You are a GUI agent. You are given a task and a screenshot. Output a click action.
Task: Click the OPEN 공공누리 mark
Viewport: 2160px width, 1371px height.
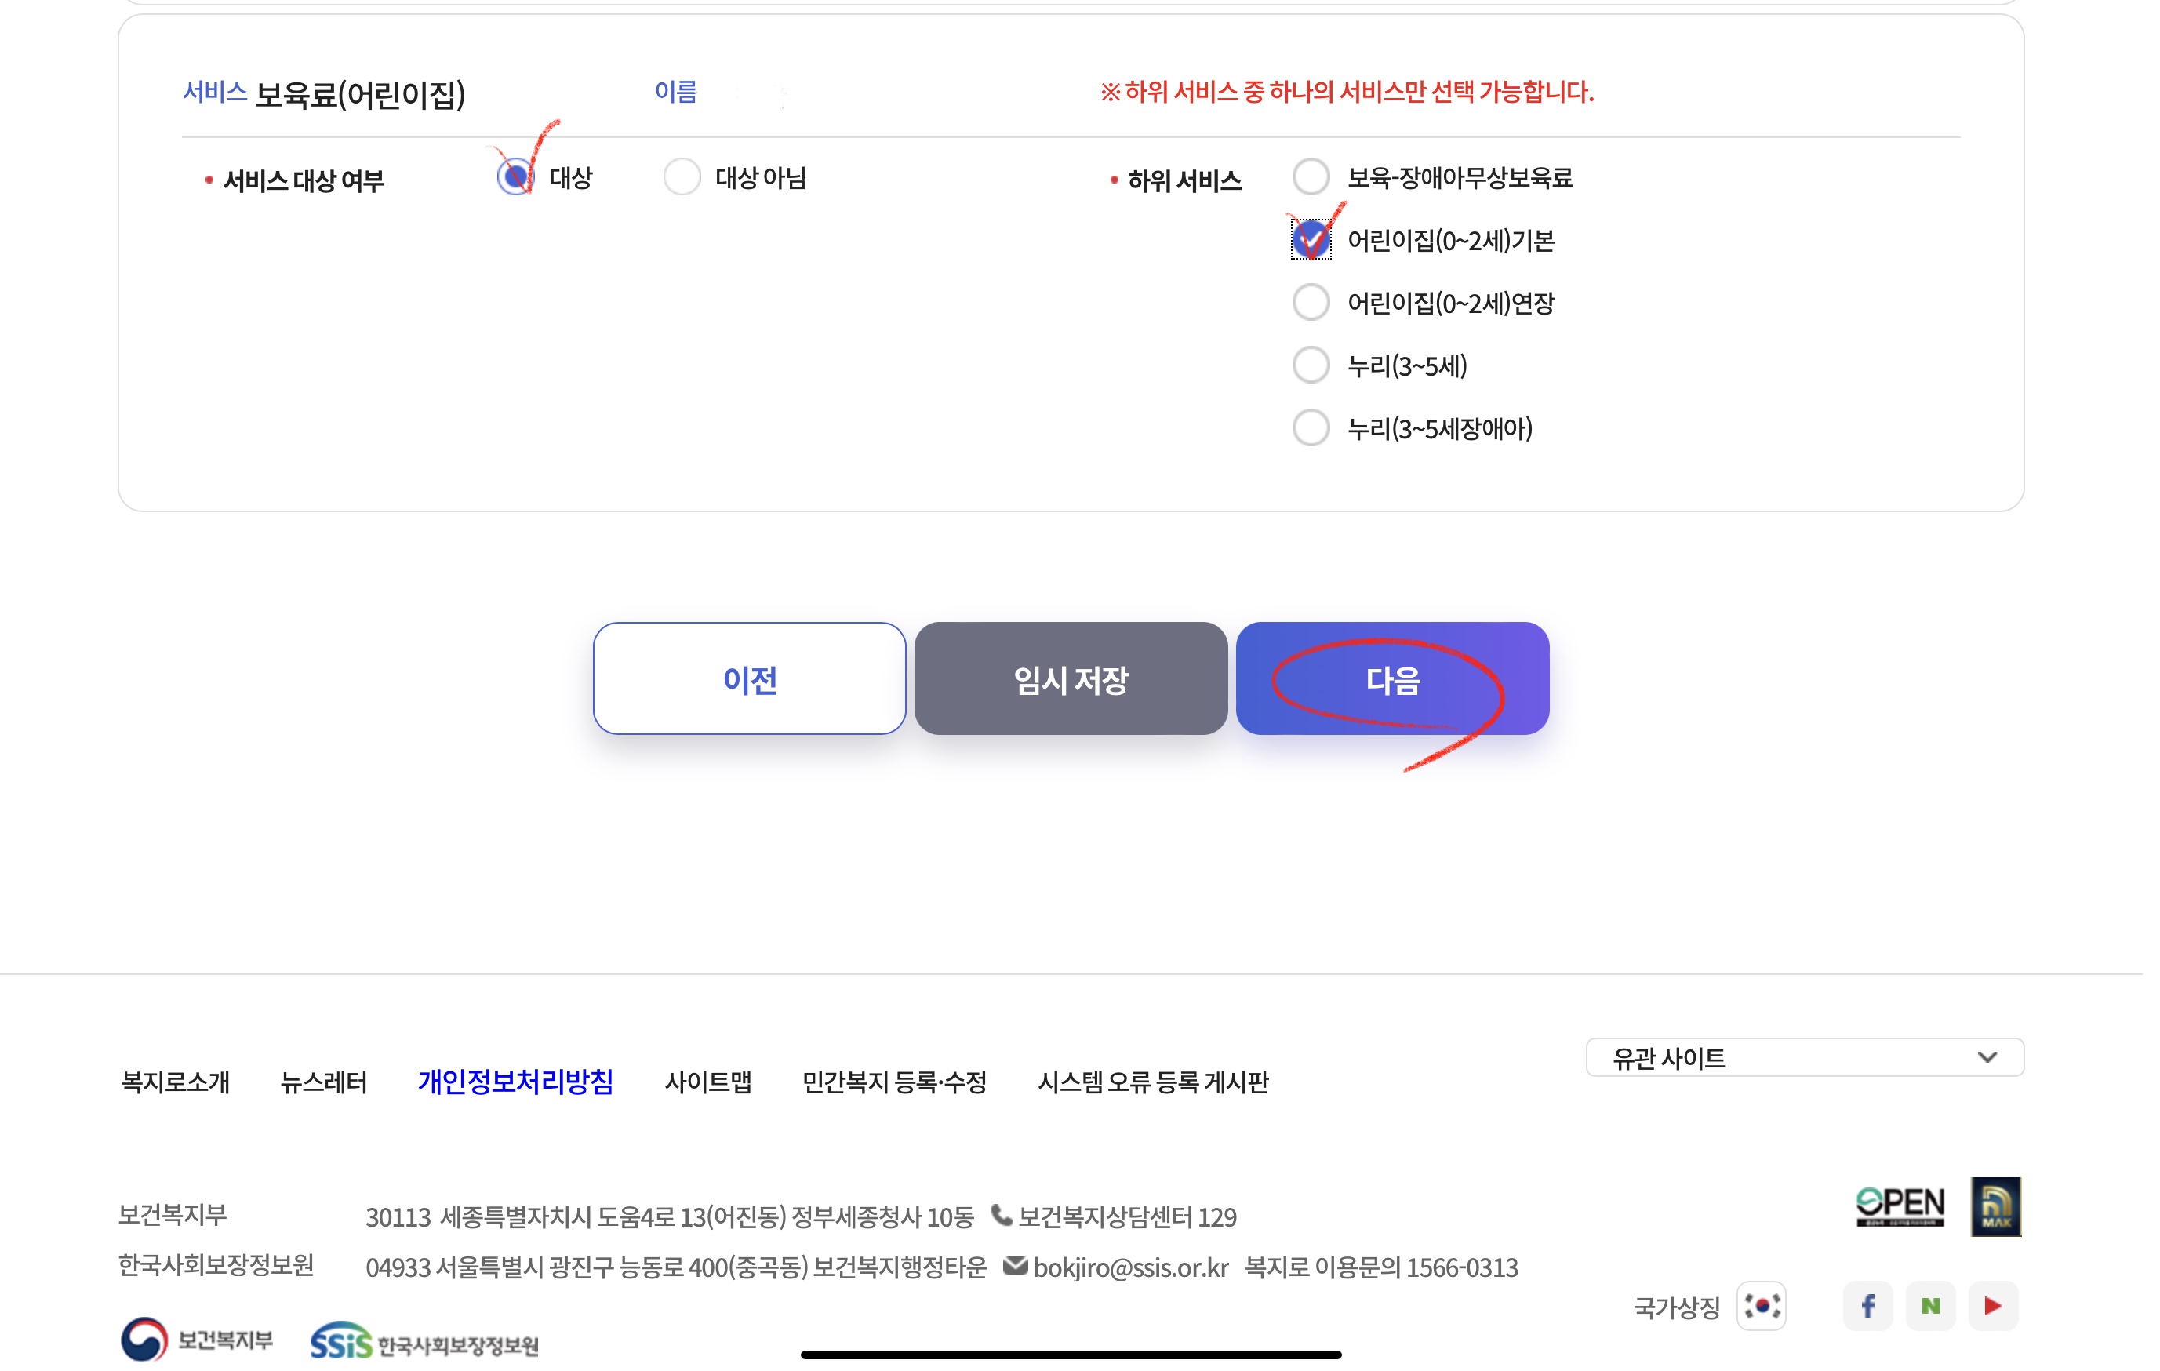click(1900, 1206)
